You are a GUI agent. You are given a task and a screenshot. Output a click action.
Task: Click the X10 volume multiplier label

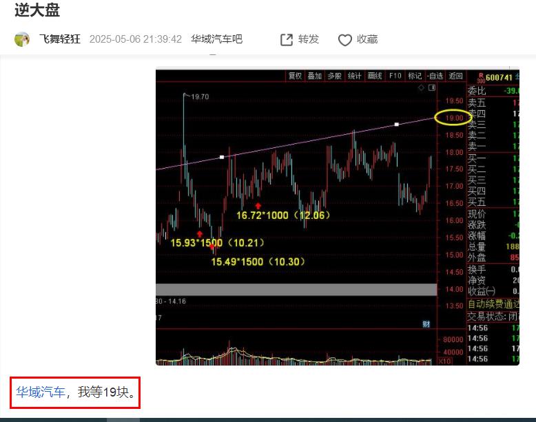444,361
